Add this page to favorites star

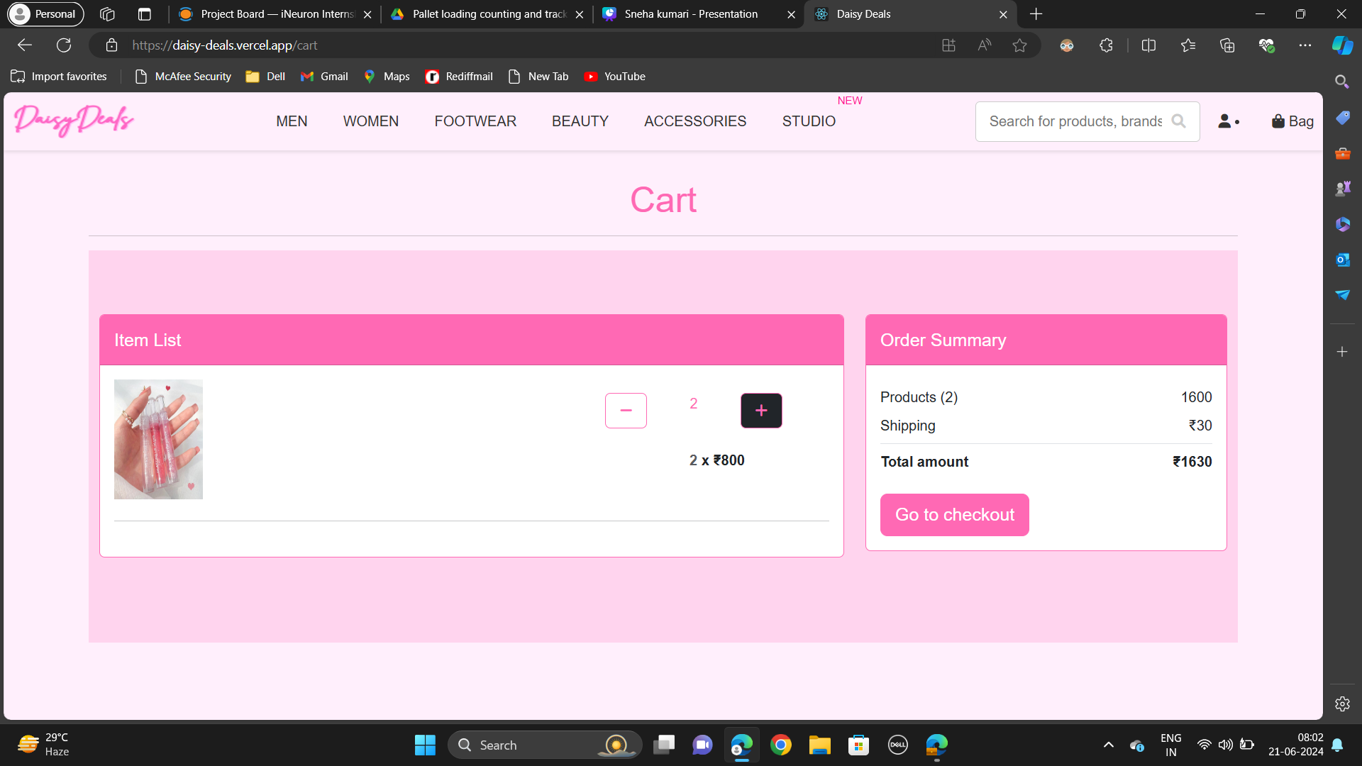[x=1019, y=45]
